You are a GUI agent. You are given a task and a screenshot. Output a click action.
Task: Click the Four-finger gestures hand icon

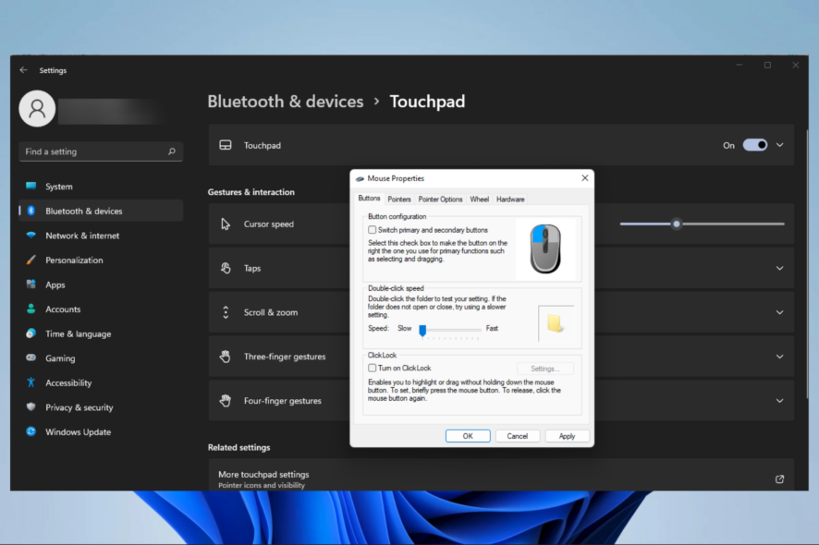226,400
